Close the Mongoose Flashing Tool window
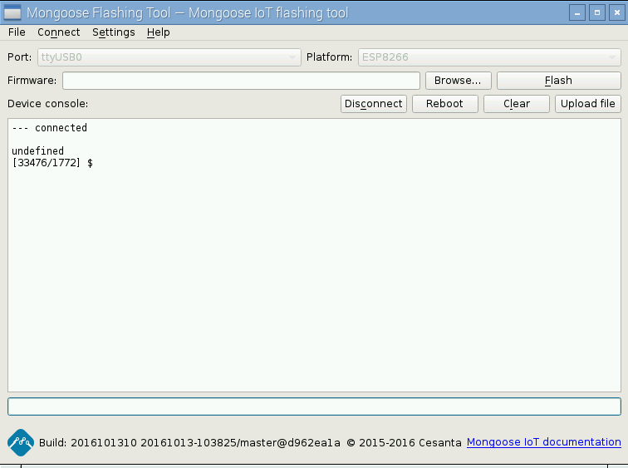628x468 pixels. coord(616,12)
